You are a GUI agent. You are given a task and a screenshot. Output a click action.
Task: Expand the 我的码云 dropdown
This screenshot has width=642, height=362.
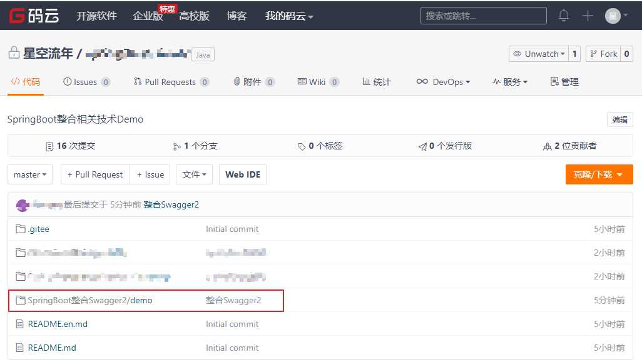coord(289,16)
